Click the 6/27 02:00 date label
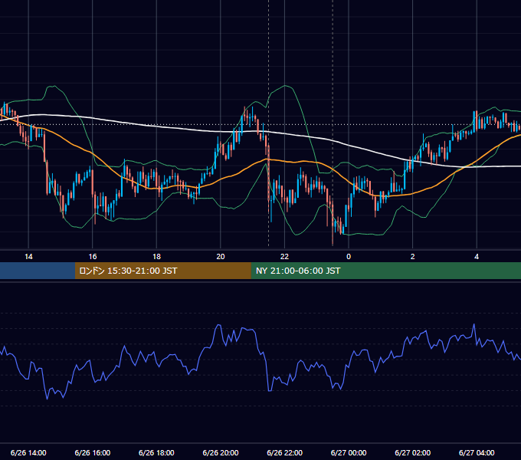Viewport: 521px width, 460px height. pyautogui.click(x=413, y=452)
